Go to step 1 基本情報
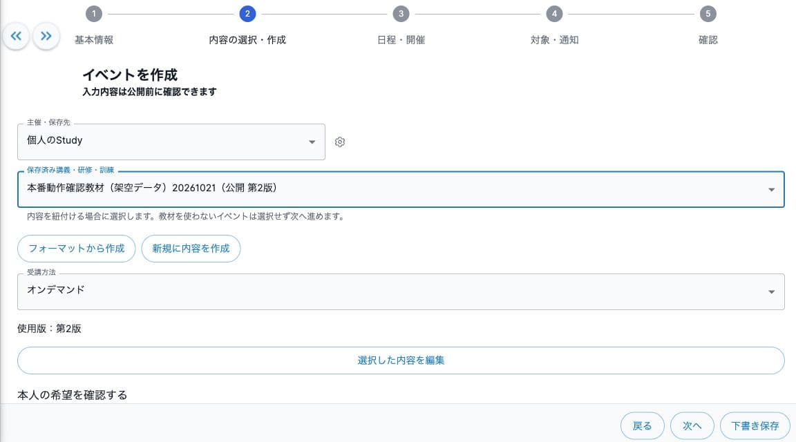Viewport: 796px width, 442px height. click(x=94, y=26)
